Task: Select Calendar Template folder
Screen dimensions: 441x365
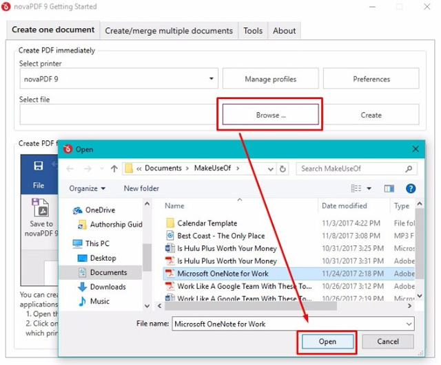Action: [x=207, y=223]
